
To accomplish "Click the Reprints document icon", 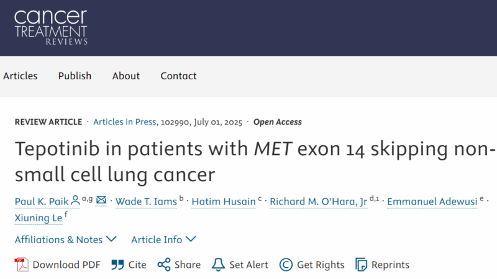I will point(361,265).
